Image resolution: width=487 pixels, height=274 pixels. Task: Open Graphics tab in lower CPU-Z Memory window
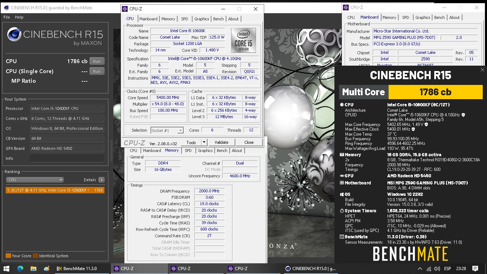click(x=205, y=151)
